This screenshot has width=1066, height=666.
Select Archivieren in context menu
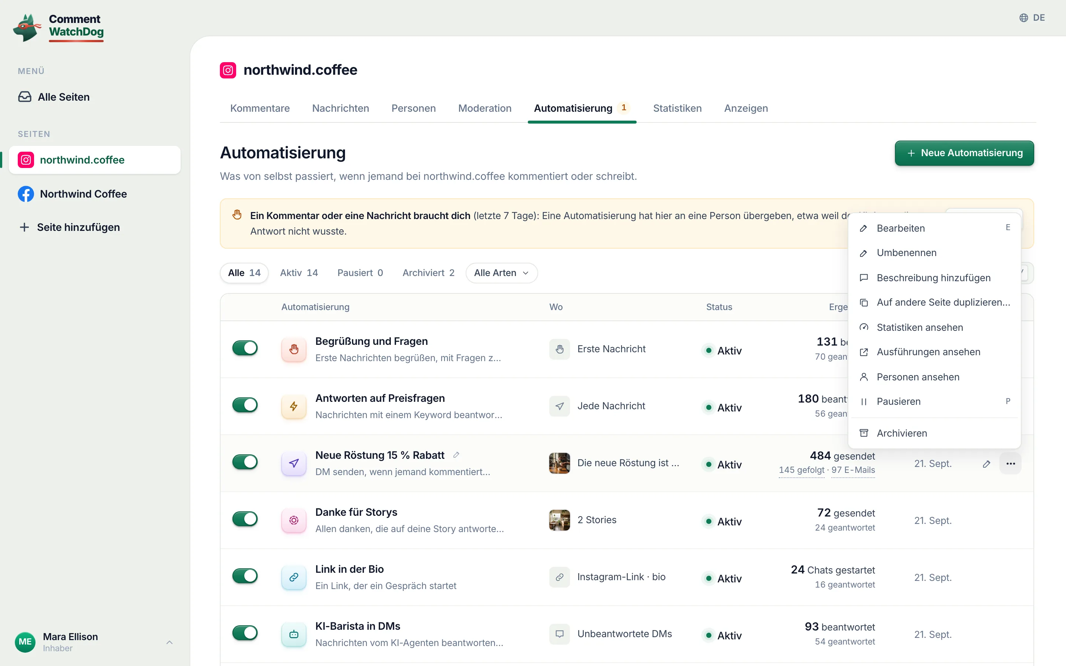[934, 433]
